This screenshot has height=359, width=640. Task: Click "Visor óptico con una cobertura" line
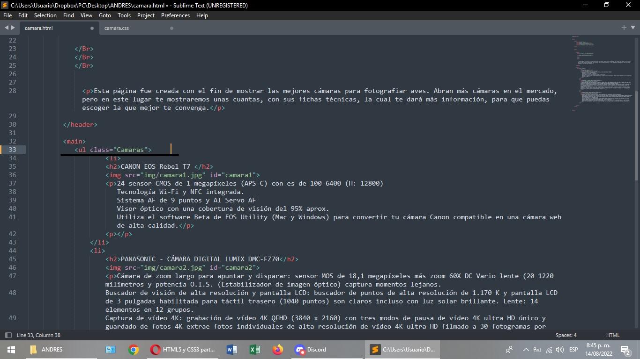point(223,208)
